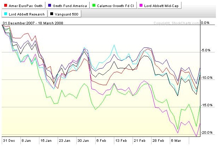
Task: Click the red Amer EuroPac Gwth swatch
Action: 6,5
